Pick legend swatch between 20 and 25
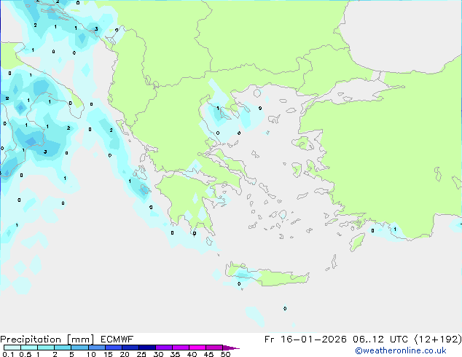The height and width of the screenshot is (357, 462). (x=133, y=348)
